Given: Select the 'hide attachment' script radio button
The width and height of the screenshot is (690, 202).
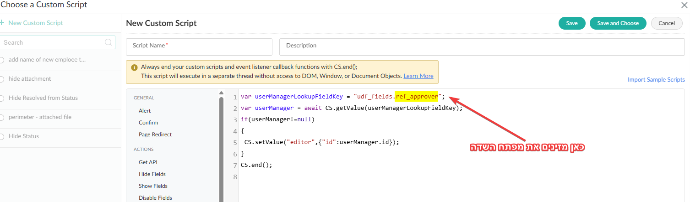Looking at the screenshot, I should 2,79.
